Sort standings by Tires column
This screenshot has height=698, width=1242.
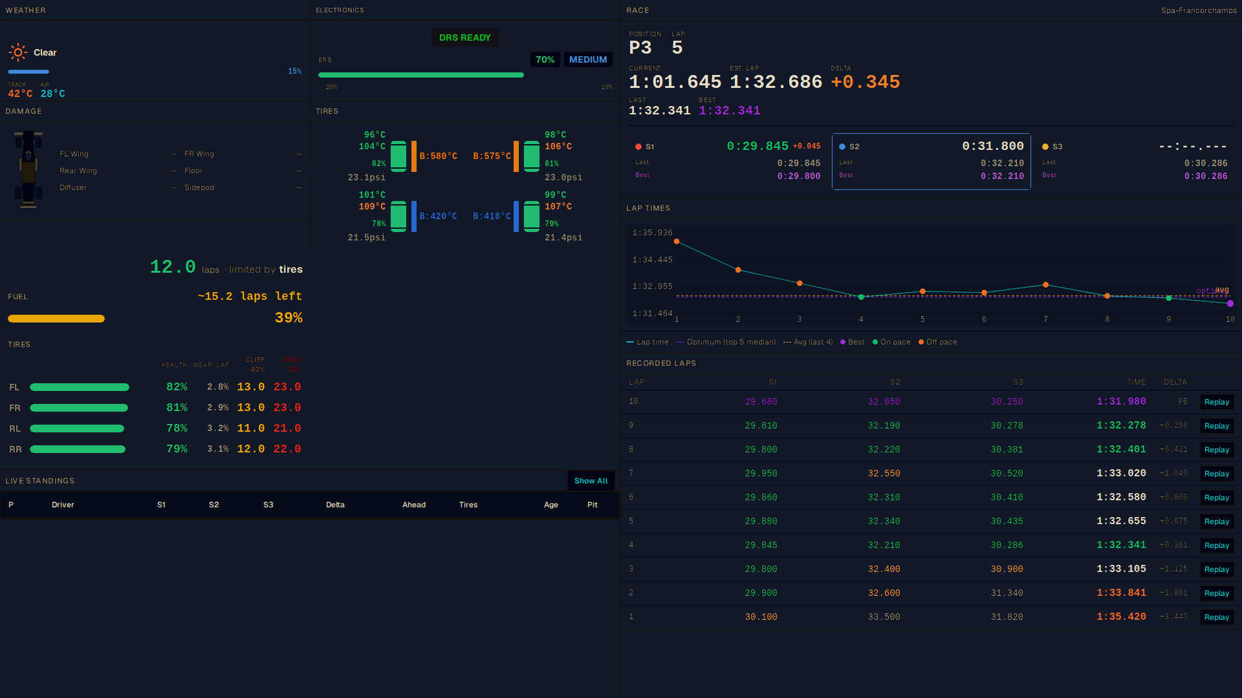(468, 505)
